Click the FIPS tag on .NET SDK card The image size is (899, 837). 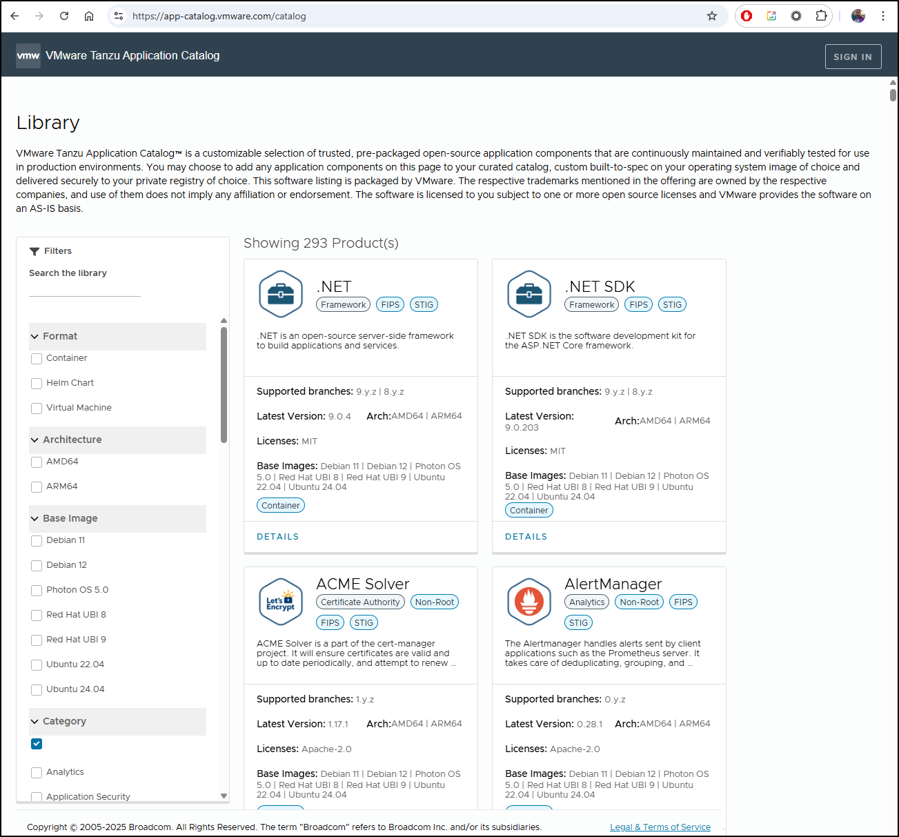coord(639,305)
